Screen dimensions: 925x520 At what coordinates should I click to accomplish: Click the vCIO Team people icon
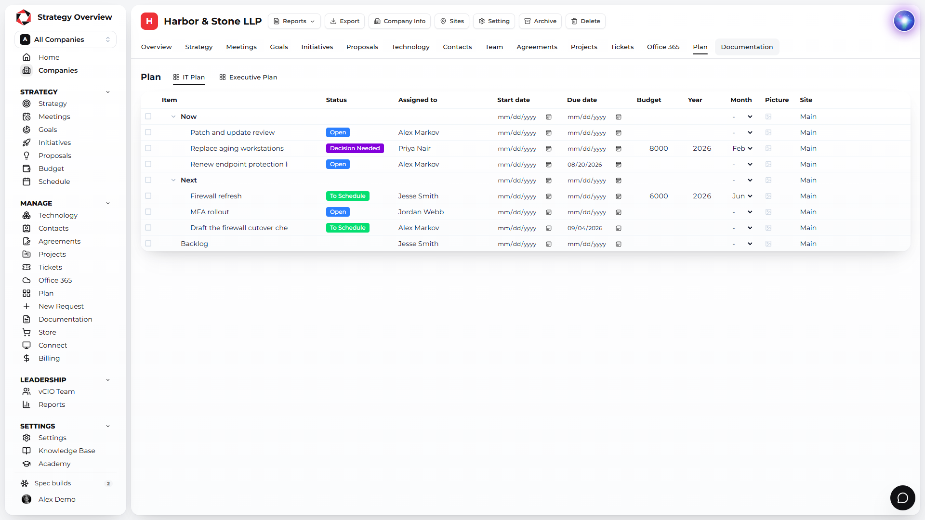click(x=26, y=391)
